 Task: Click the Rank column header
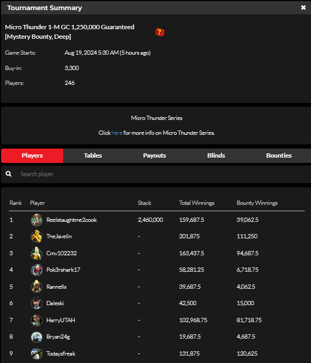click(15, 203)
